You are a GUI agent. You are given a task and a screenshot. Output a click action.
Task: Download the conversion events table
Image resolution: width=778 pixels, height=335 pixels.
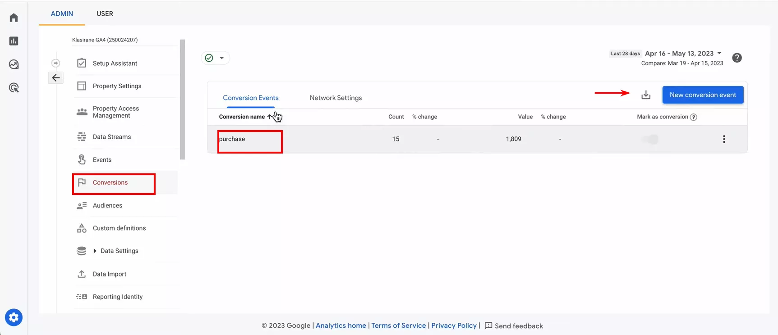646,95
